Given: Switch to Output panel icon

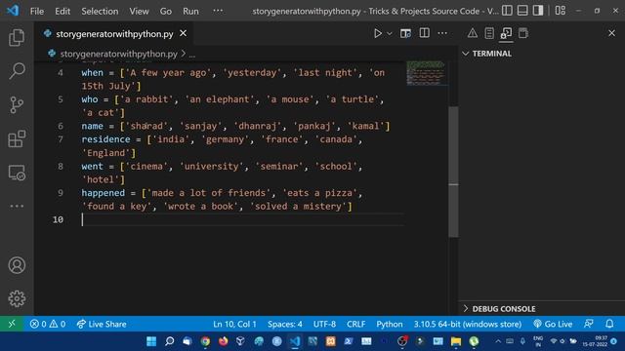Looking at the screenshot, I should 489,33.
